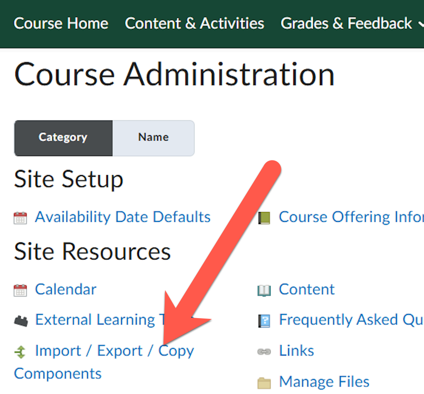
Task: Click the question mark icon beside Frequently Asked Questions
Action: (x=264, y=321)
